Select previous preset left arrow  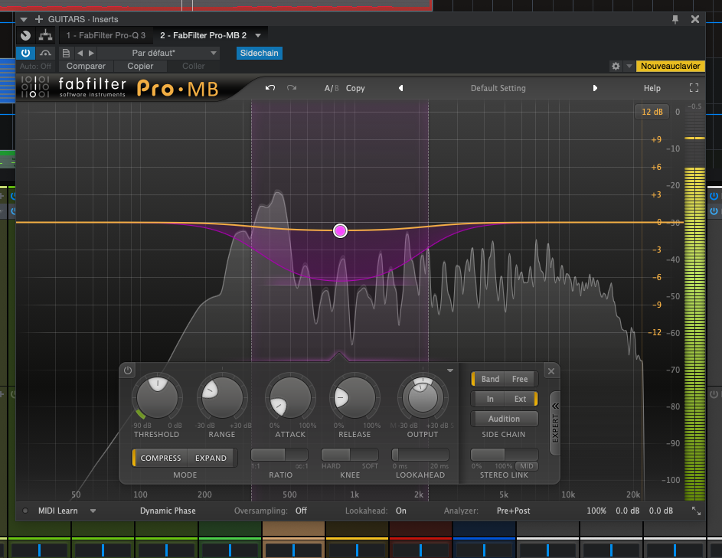(80, 53)
